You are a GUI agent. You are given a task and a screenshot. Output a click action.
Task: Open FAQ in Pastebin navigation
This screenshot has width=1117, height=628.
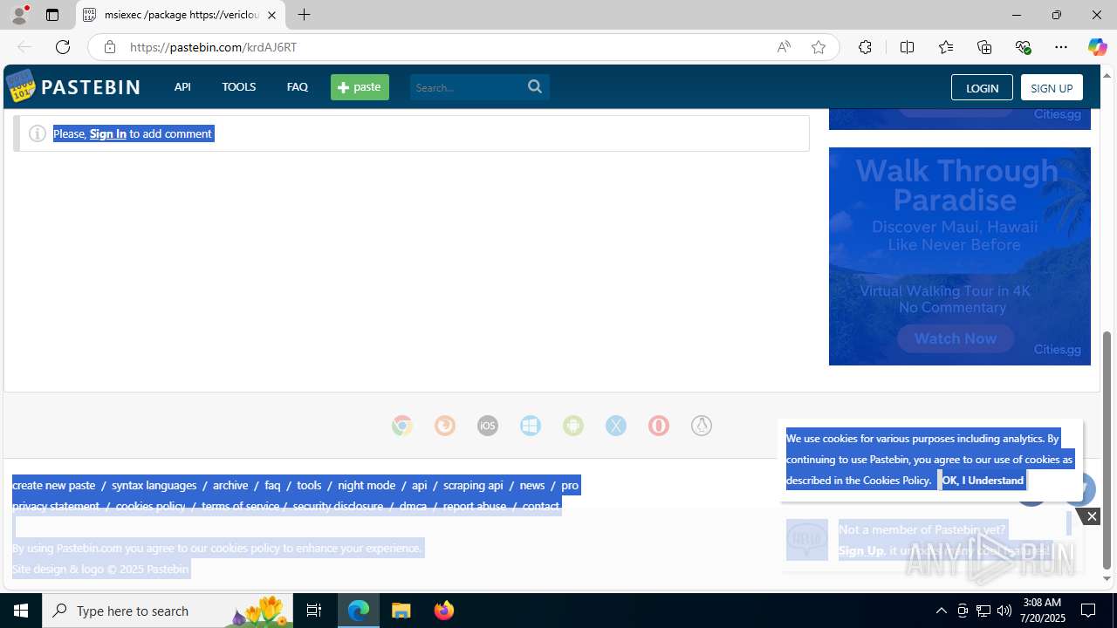pos(297,87)
